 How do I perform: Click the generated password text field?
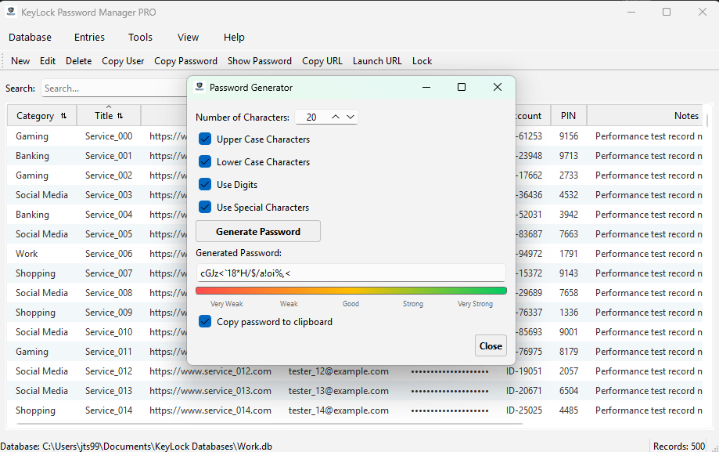[x=351, y=273]
